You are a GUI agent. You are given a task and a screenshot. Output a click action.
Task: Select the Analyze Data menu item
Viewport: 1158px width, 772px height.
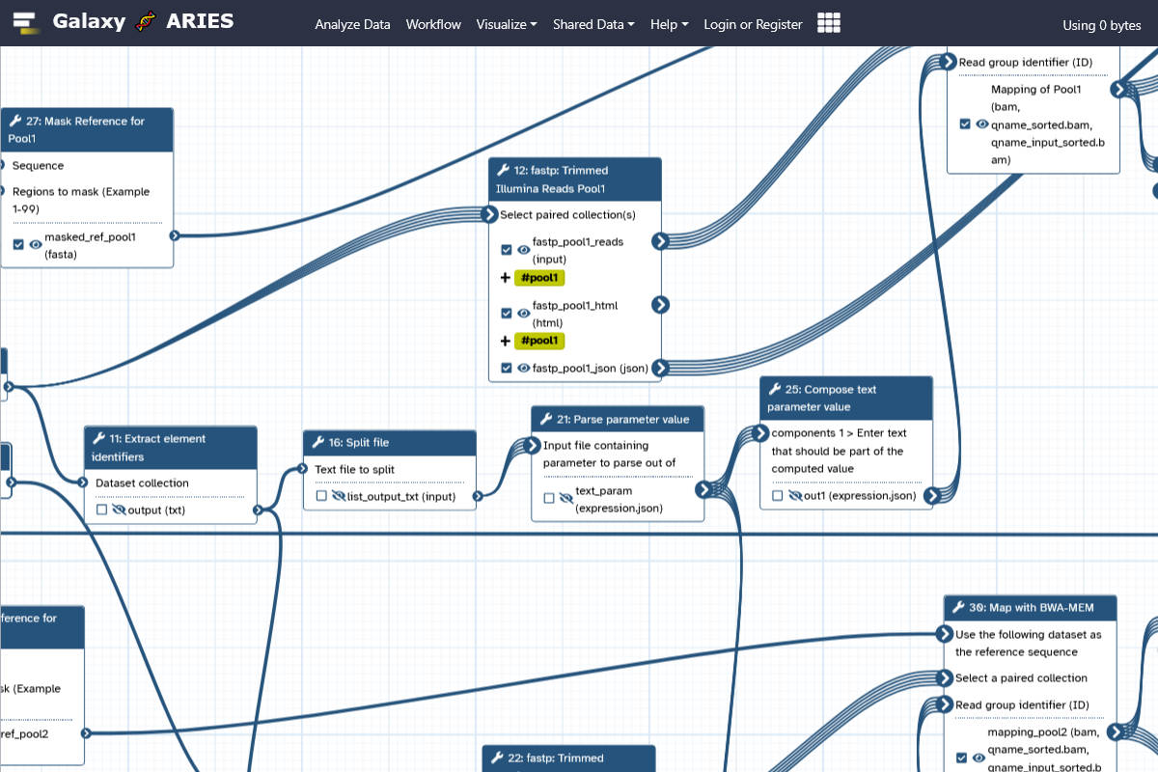tap(352, 24)
